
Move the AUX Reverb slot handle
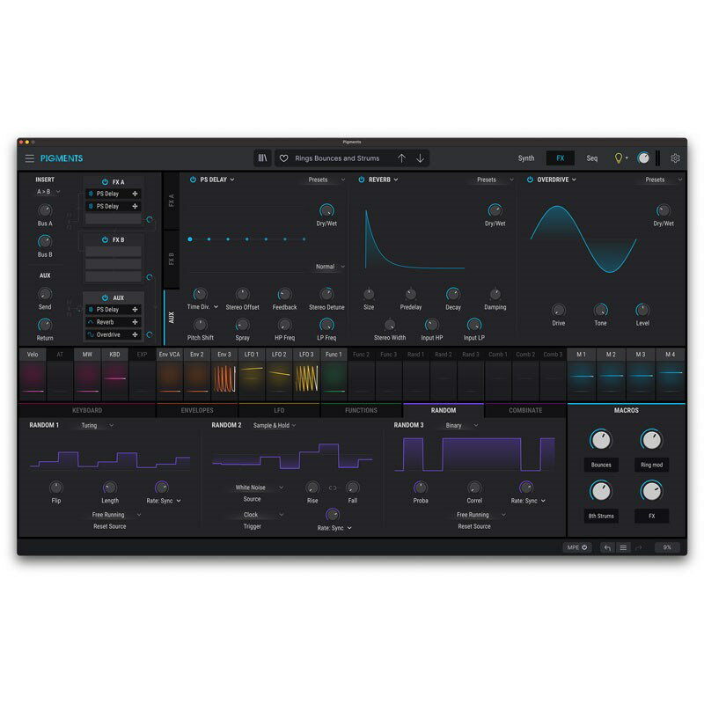click(x=135, y=322)
